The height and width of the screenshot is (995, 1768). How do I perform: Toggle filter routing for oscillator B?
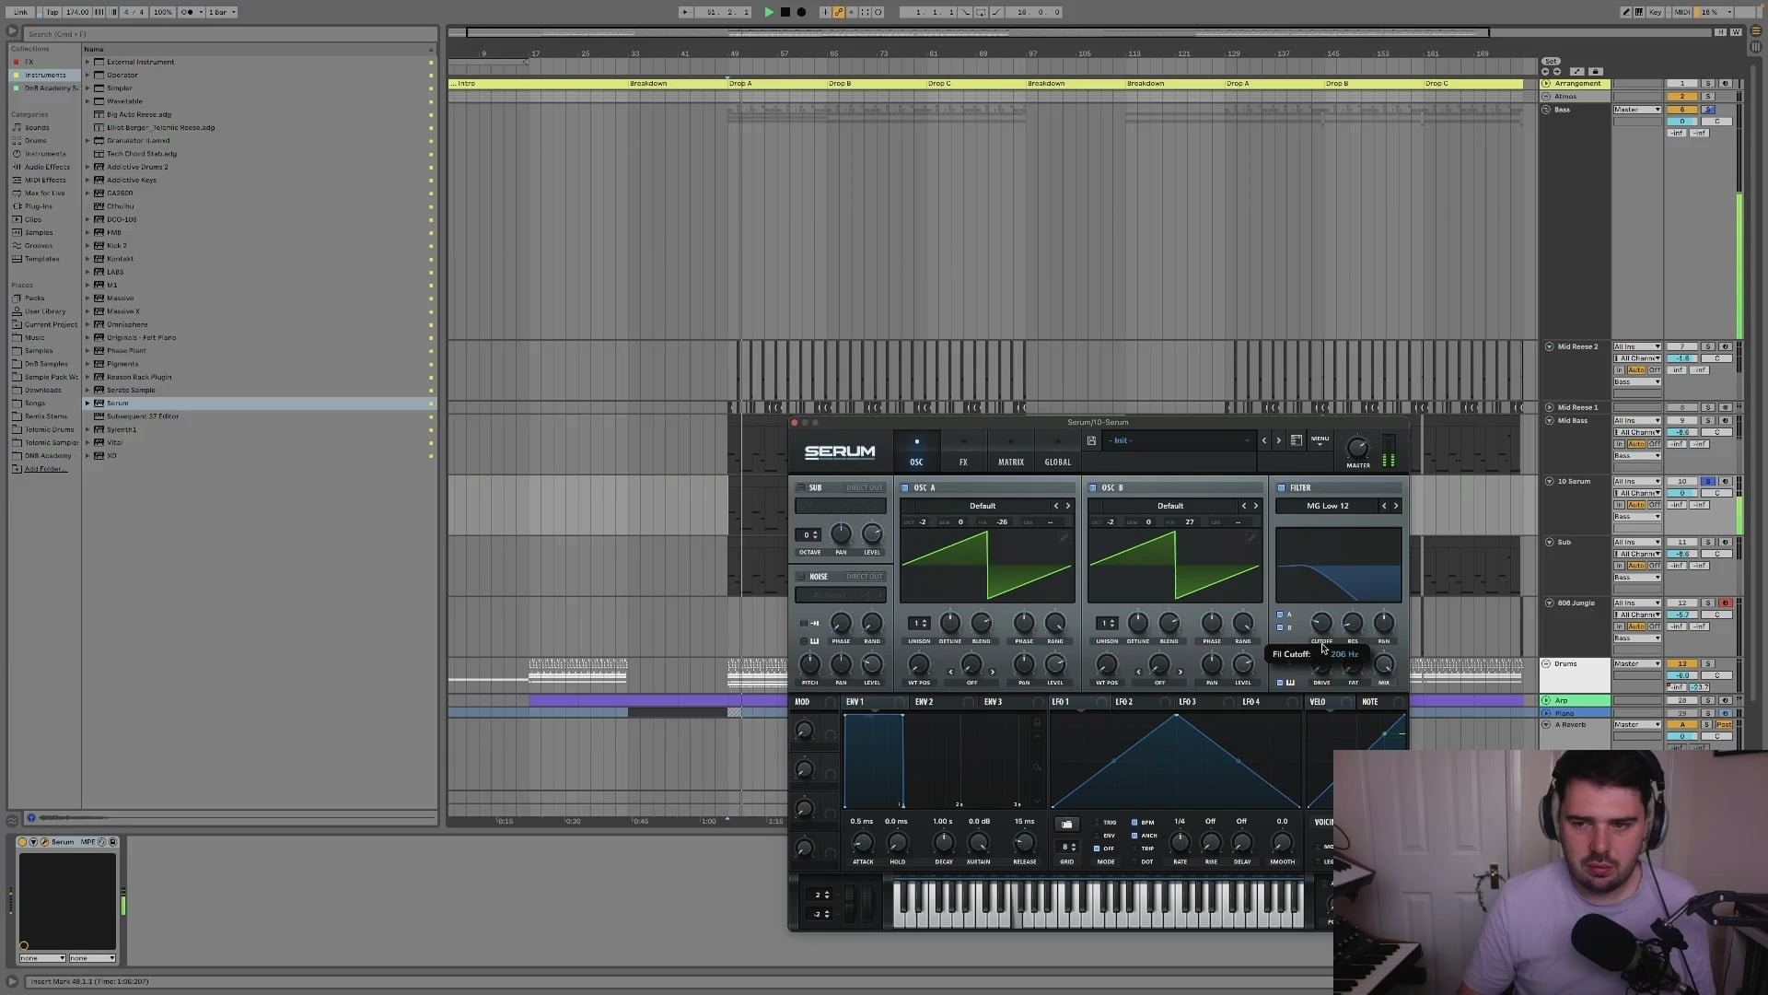[x=1280, y=627]
